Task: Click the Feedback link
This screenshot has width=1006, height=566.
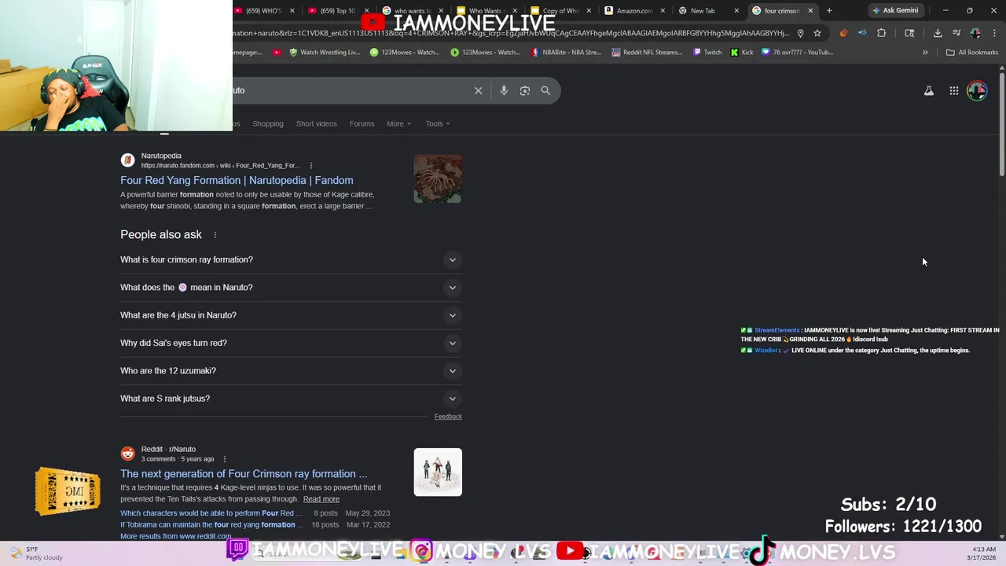Action: pyautogui.click(x=448, y=417)
